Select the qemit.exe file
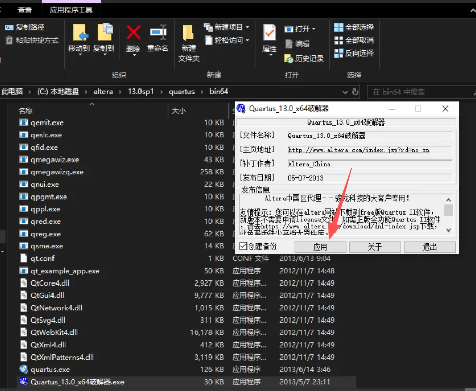The image size is (476, 391). point(47,122)
